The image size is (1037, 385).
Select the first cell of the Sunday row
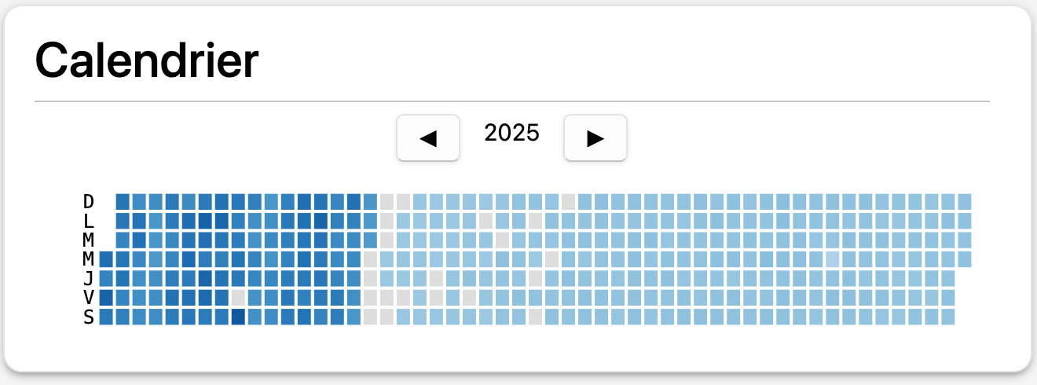(123, 202)
